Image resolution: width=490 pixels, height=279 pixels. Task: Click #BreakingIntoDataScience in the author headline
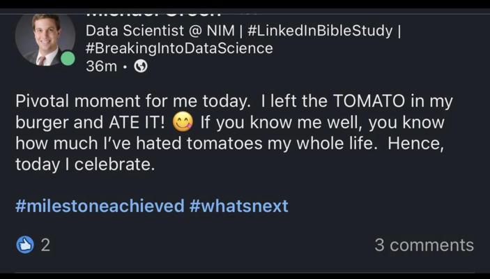click(x=179, y=49)
